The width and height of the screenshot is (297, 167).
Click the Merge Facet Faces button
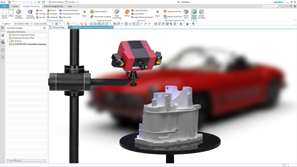tap(173, 17)
